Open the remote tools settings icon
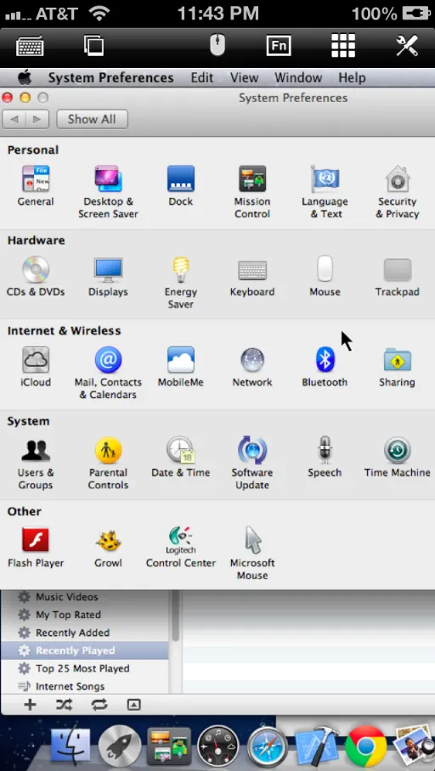The image size is (435, 771). (407, 46)
